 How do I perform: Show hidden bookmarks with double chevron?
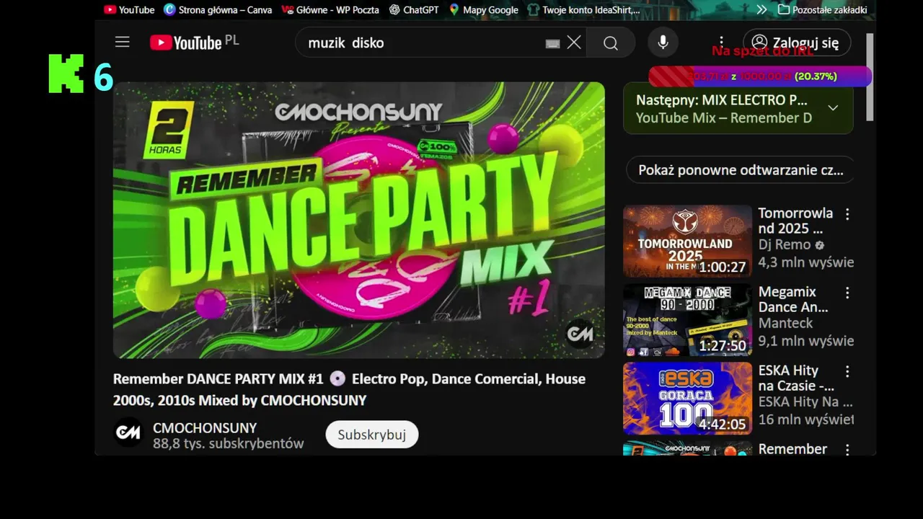pyautogui.click(x=761, y=9)
